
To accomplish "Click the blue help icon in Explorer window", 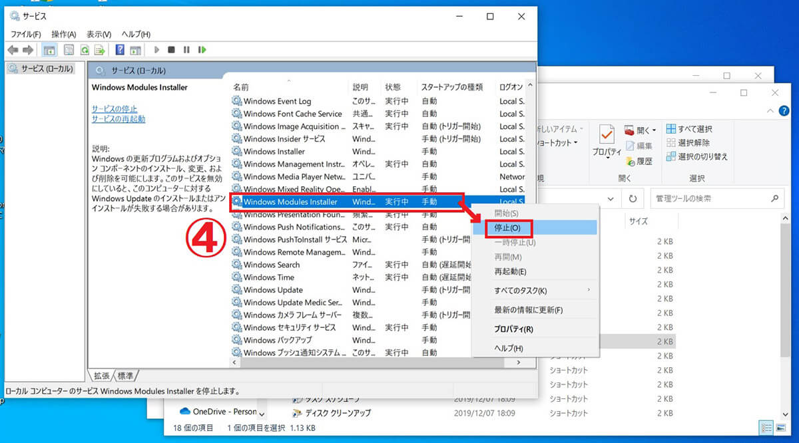I will (x=785, y=110).
